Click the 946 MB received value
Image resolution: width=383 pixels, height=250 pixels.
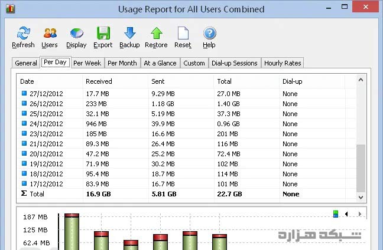tap(96, 124)
